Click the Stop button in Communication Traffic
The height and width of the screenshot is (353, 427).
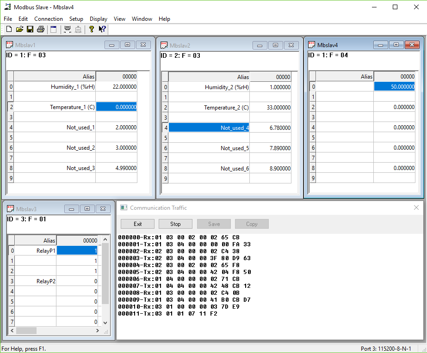(x=175, y=224)
